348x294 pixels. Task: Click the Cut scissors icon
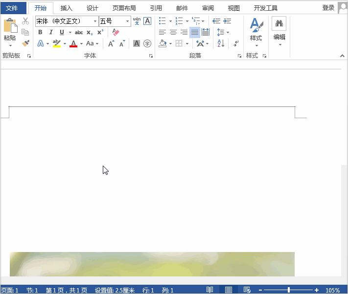pos(25,21)
